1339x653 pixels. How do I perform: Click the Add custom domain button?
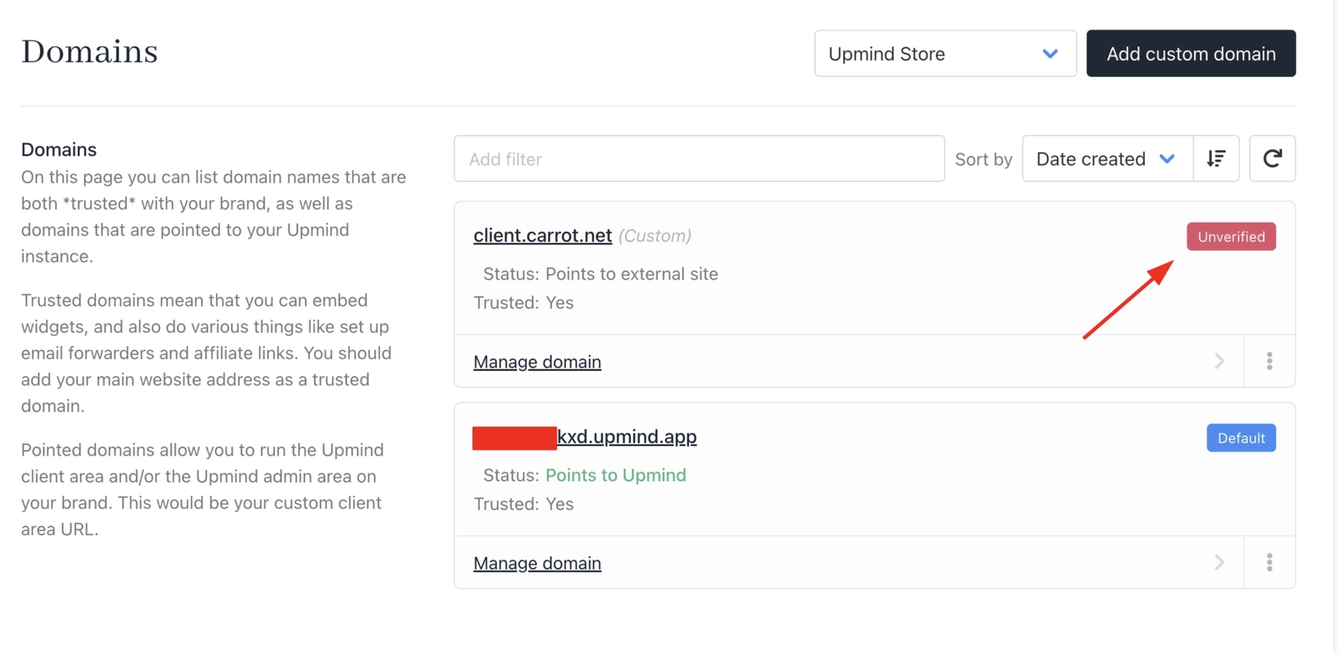click(x=1191, y=54)
